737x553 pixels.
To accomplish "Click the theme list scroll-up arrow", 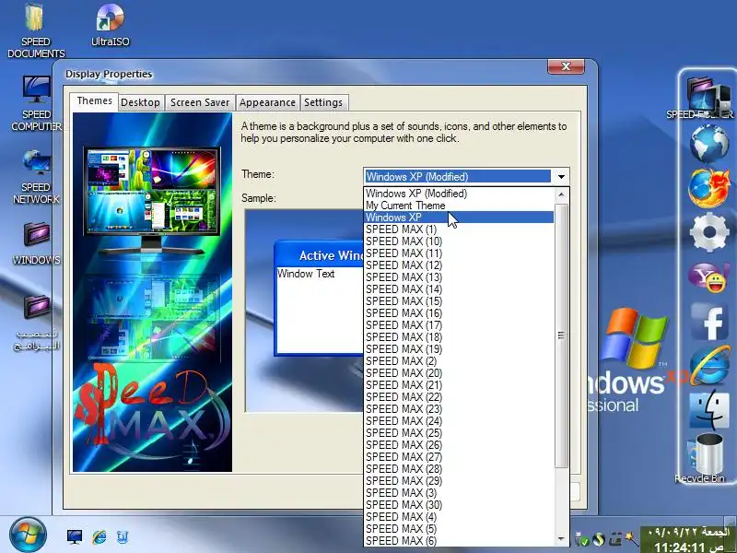I will pos(561,194).
